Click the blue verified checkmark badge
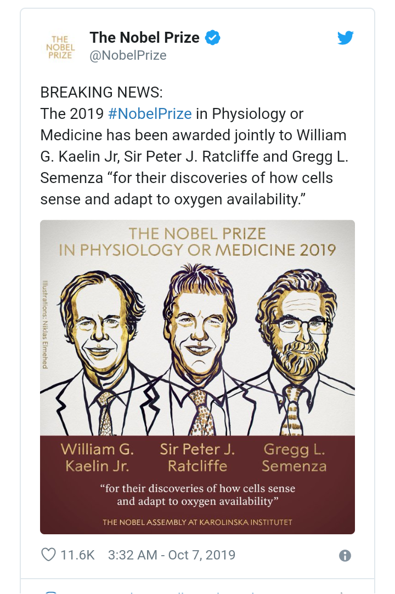This screenshot has width=395, height=594. (212, 38)
